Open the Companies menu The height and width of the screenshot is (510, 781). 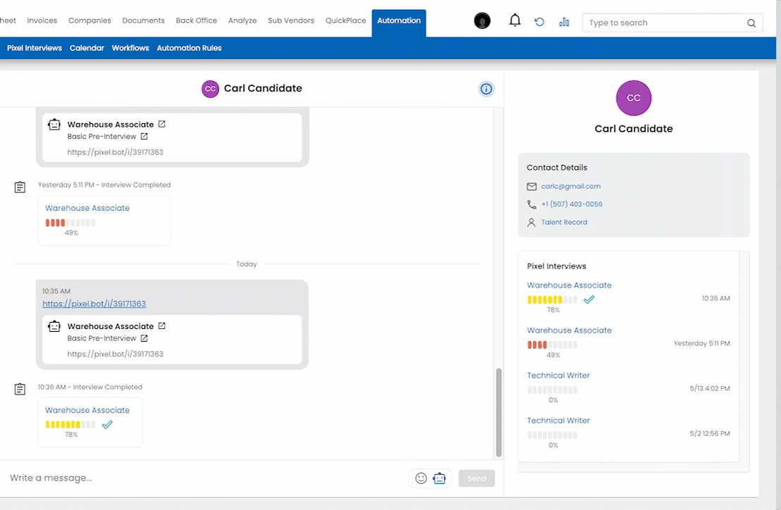(x=90, y=20)
